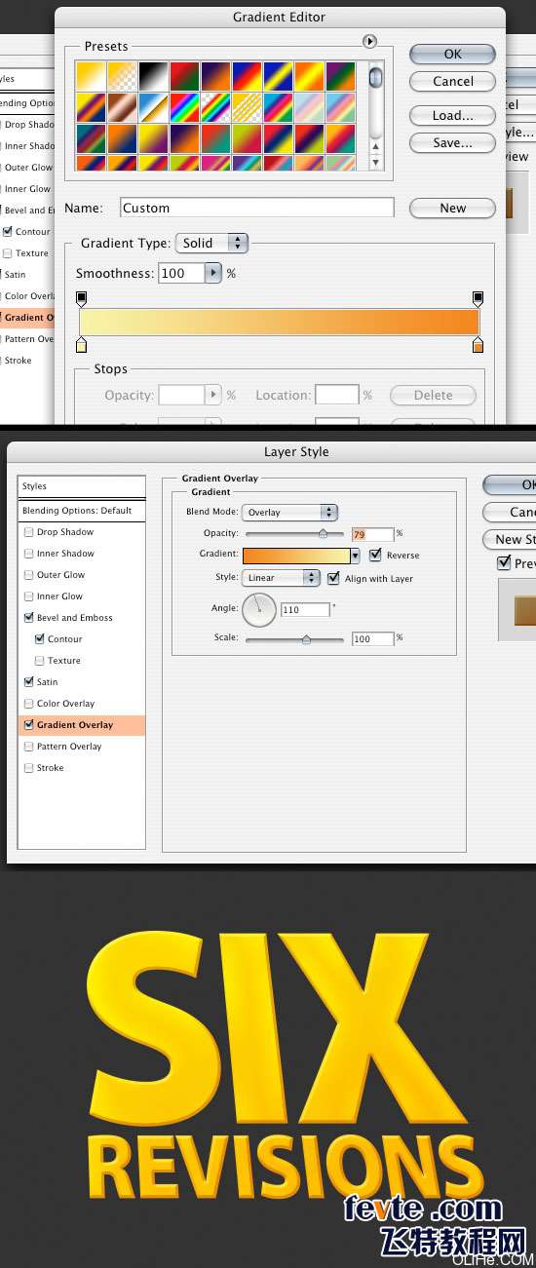This screenshot has height=1268, width=536.
Task: Click the Gradient Overlay Opacity slider
Action: (294, 534)
